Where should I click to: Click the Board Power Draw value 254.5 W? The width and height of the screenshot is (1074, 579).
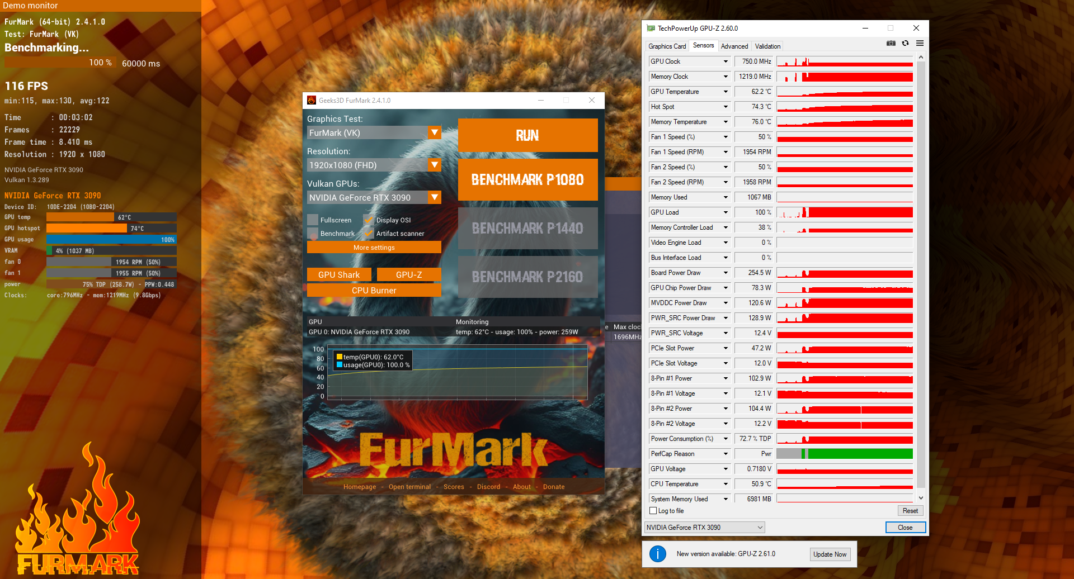click(x=753, y=273)
